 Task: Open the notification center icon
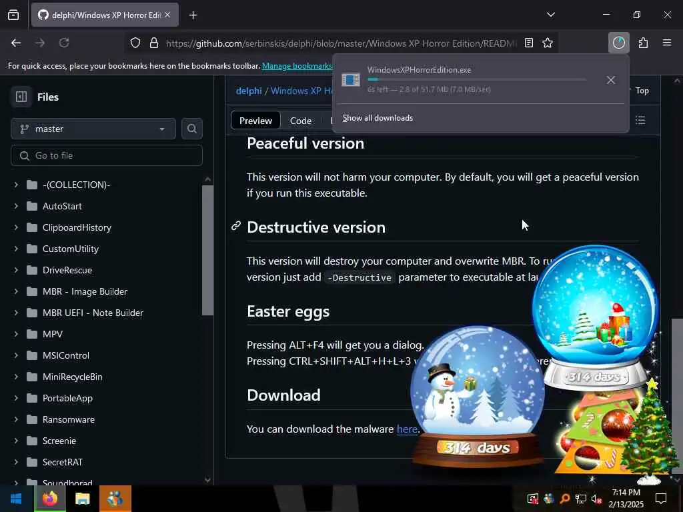coord(661,499)
